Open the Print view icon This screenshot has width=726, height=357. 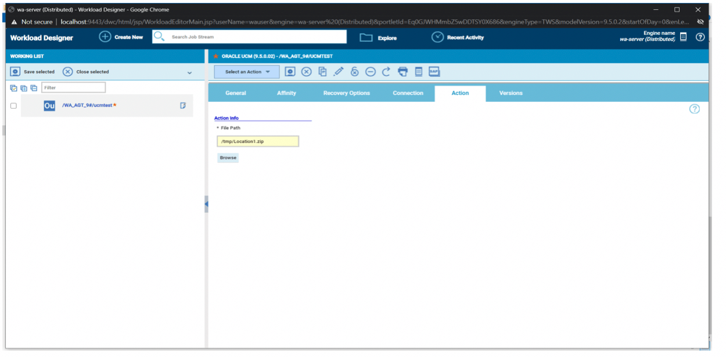click(x=402, y=72)
